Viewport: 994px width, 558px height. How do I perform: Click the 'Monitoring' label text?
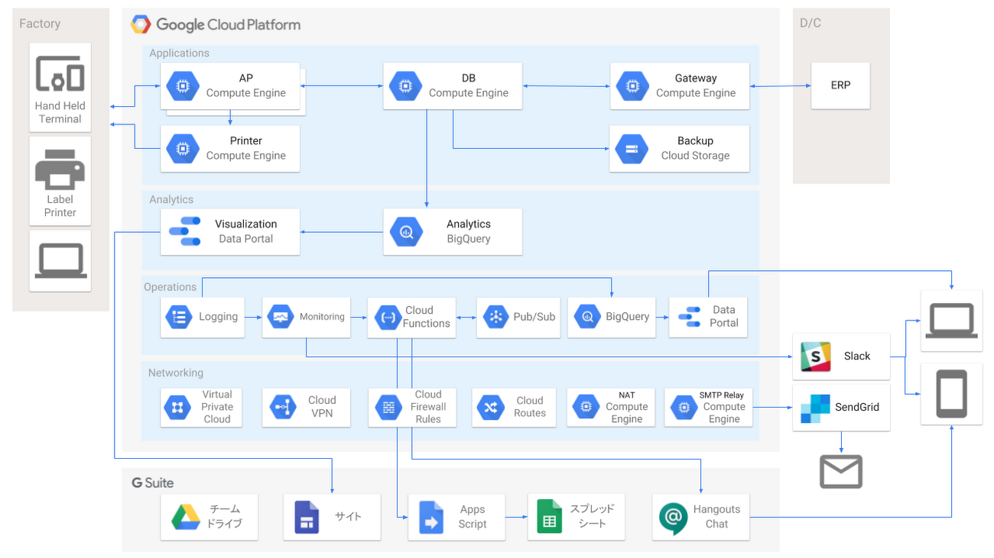coord(322,317)
